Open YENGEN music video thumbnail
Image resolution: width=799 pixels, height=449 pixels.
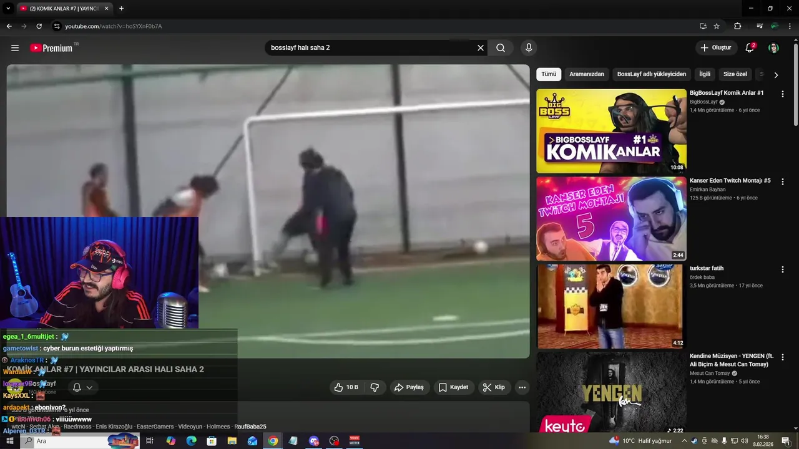pos(611,393)
